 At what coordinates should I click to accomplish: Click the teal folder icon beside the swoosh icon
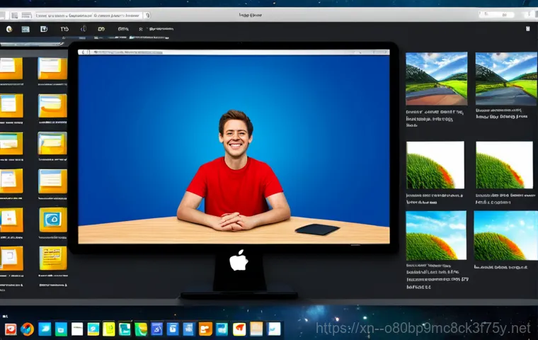61,329
